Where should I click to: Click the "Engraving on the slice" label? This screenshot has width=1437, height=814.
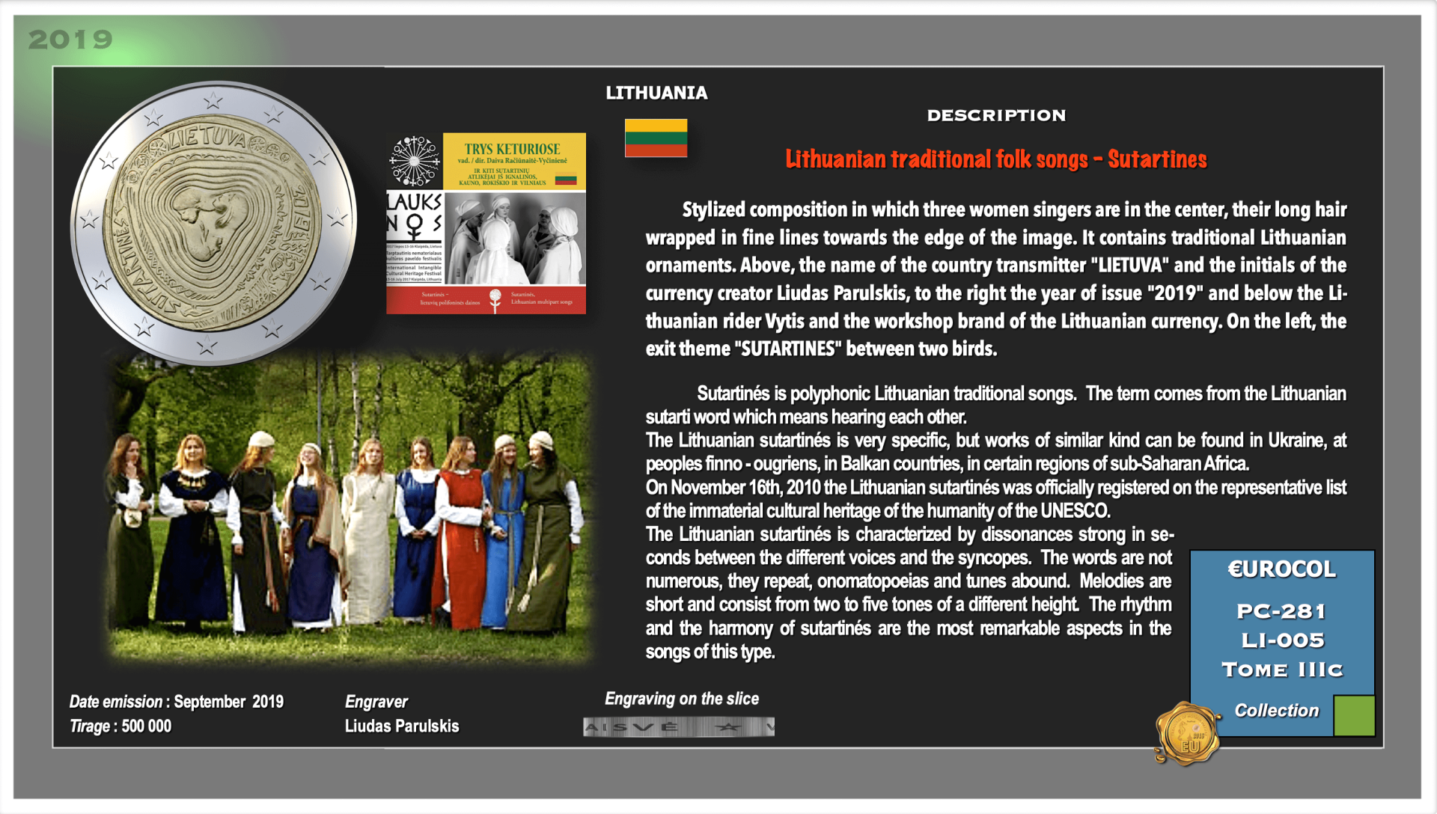682,699
